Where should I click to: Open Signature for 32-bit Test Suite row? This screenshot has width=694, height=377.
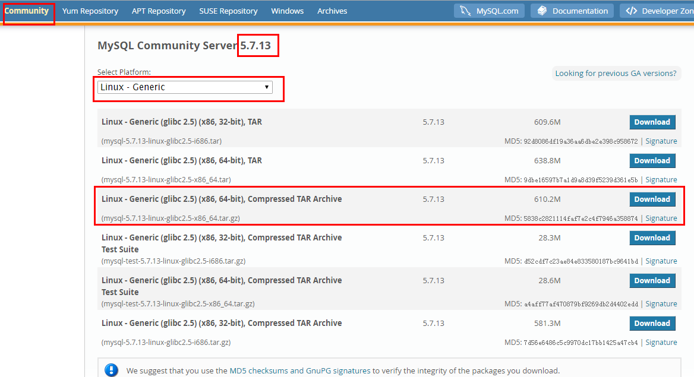[661, 261]
